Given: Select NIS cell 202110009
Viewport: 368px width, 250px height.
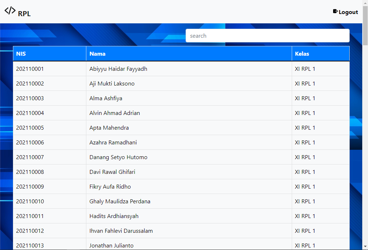Looking at the screenshot, I should click(30, 187).
